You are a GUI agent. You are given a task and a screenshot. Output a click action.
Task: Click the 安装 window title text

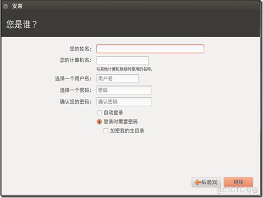coord(17,6)
